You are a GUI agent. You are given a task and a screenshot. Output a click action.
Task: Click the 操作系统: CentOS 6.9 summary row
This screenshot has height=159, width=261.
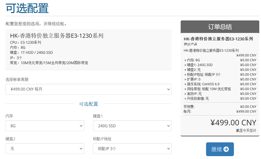220,84
